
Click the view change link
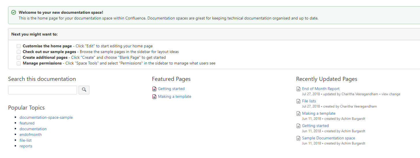[x=391, y=94]
